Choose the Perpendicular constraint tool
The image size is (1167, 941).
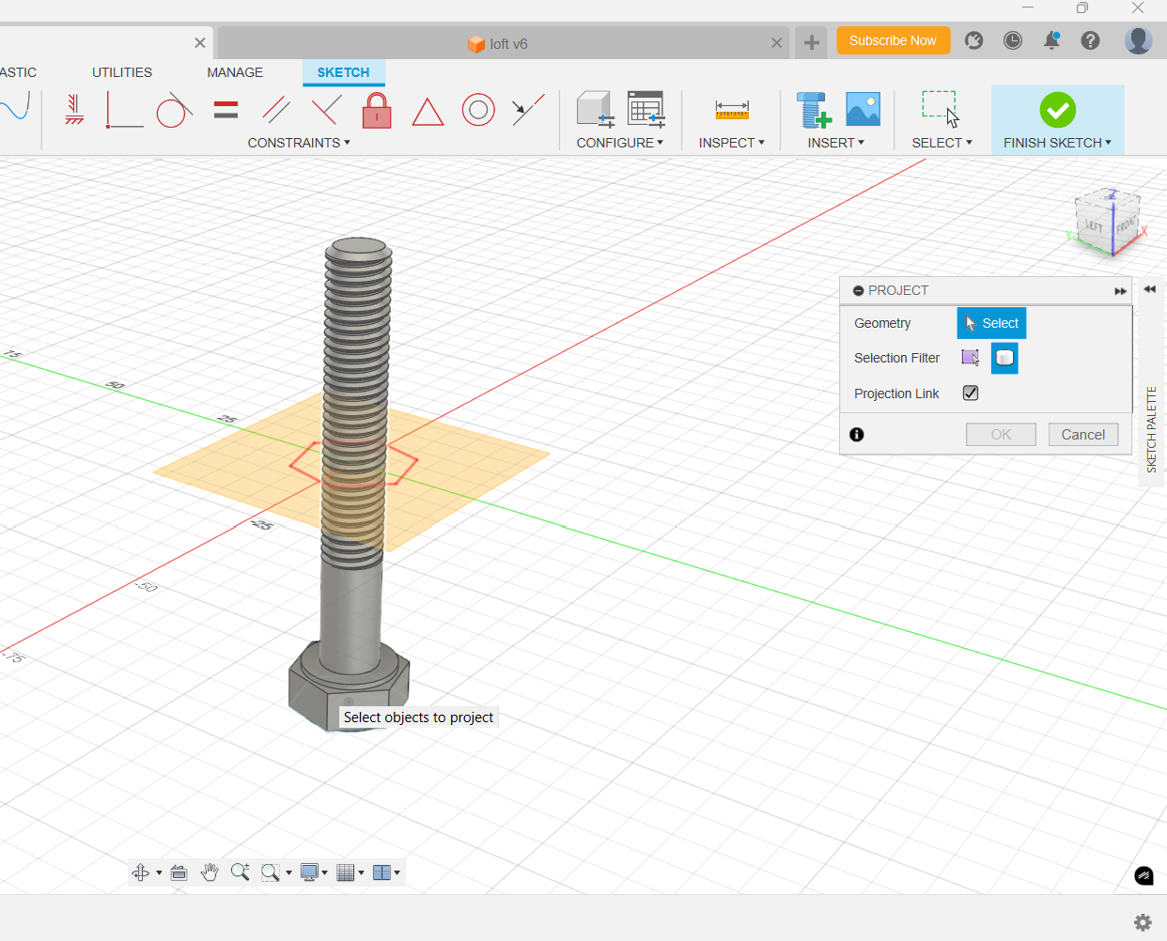coord(326,110)
